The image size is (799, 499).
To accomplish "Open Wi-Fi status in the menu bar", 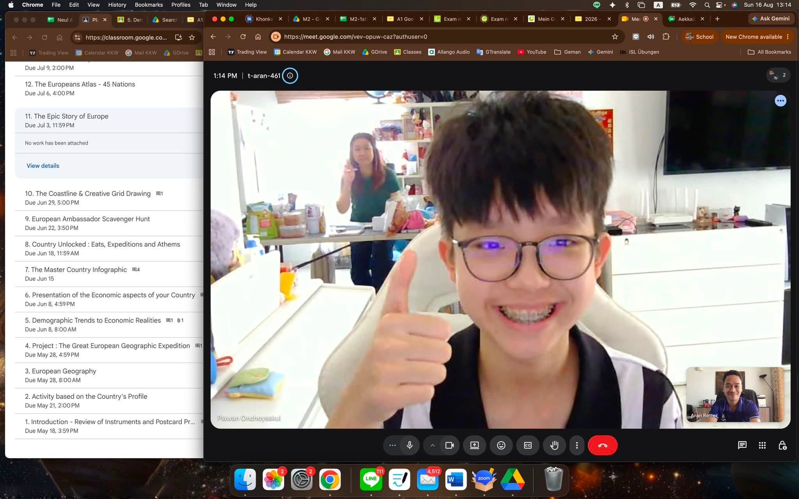I will point(692,5).
